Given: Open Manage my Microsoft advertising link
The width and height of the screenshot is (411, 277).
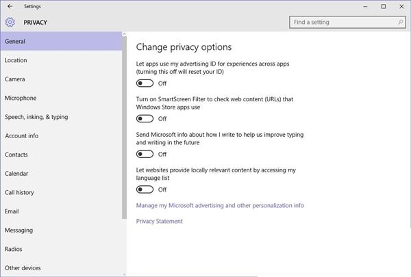Looking at the screenshot, I should click(x=220, y=205).
